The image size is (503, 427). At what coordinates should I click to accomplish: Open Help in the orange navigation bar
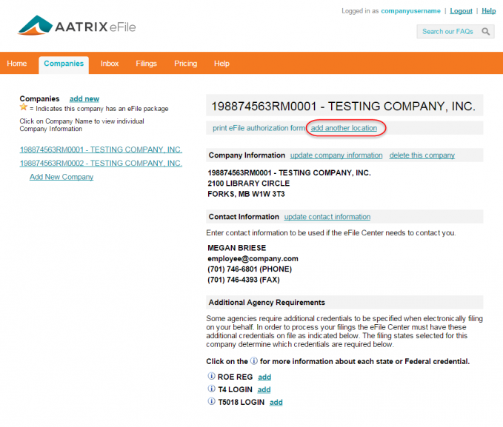pos(221,64)
